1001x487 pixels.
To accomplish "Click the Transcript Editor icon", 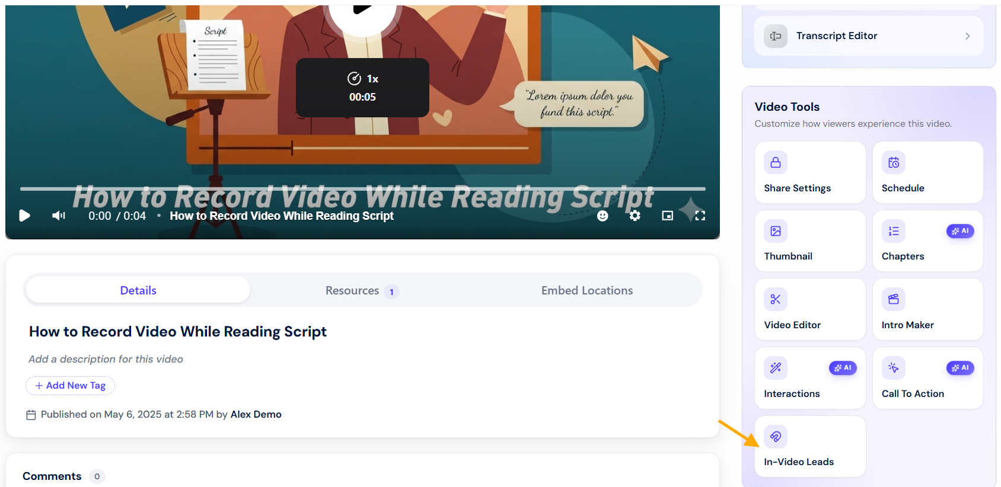I will [x=776, y=36].
